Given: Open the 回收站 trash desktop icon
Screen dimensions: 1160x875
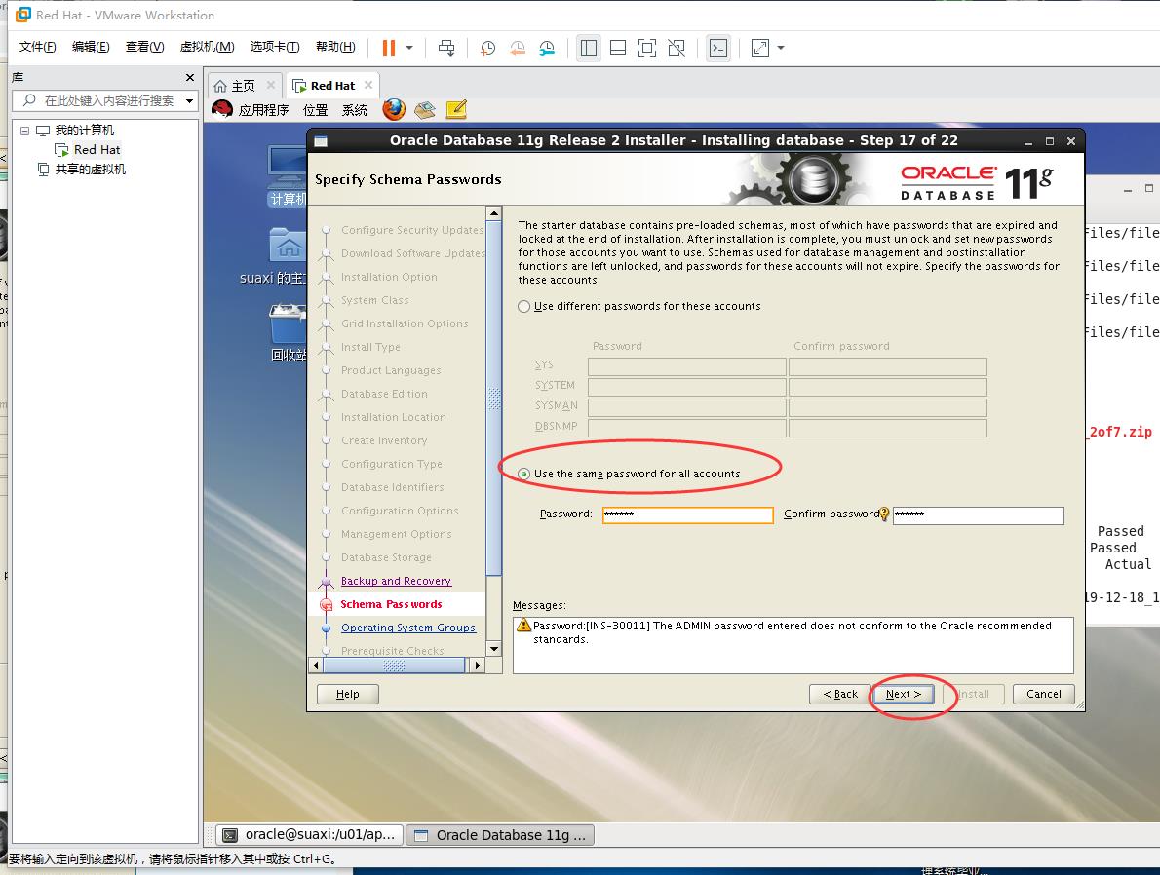Looking at the screenshot, I should coord(288,333).
